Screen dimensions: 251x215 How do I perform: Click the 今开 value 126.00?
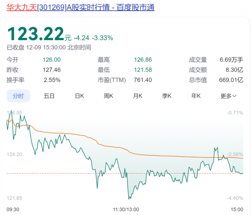click(x=52, y=60)
